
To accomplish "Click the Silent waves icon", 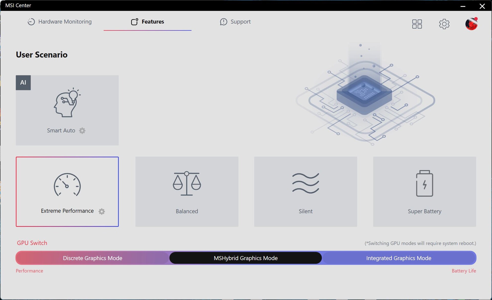I will (x=305, y=183).
